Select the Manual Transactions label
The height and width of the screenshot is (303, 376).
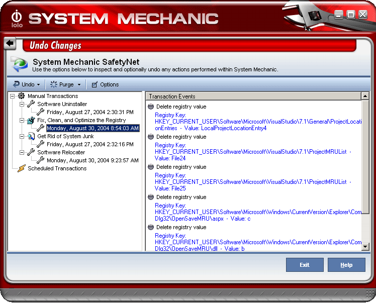pos(53,96)
